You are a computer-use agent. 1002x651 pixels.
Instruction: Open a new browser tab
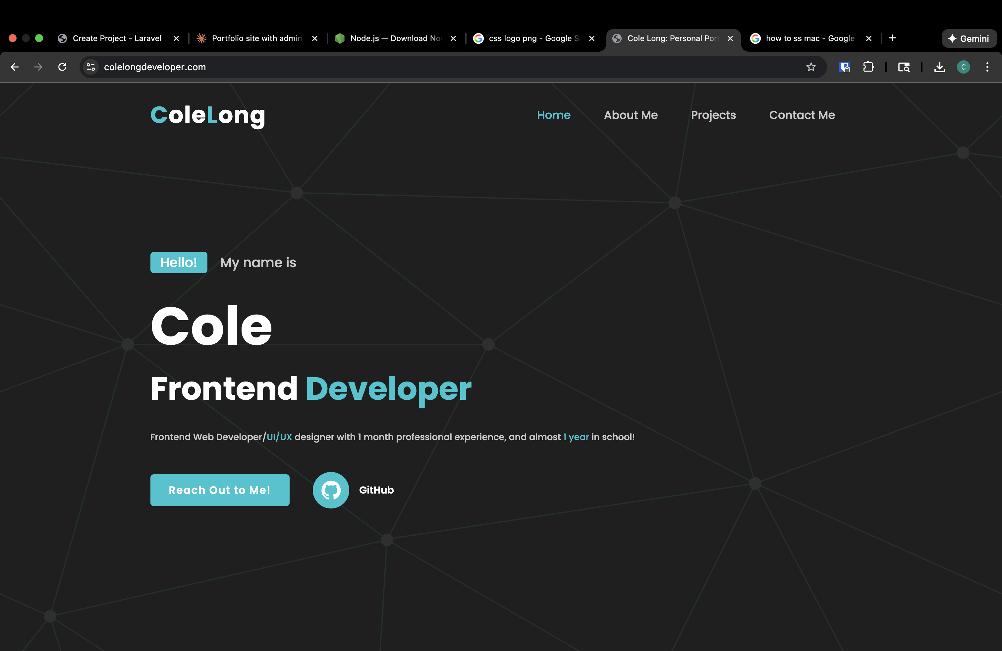coord(893,38)
